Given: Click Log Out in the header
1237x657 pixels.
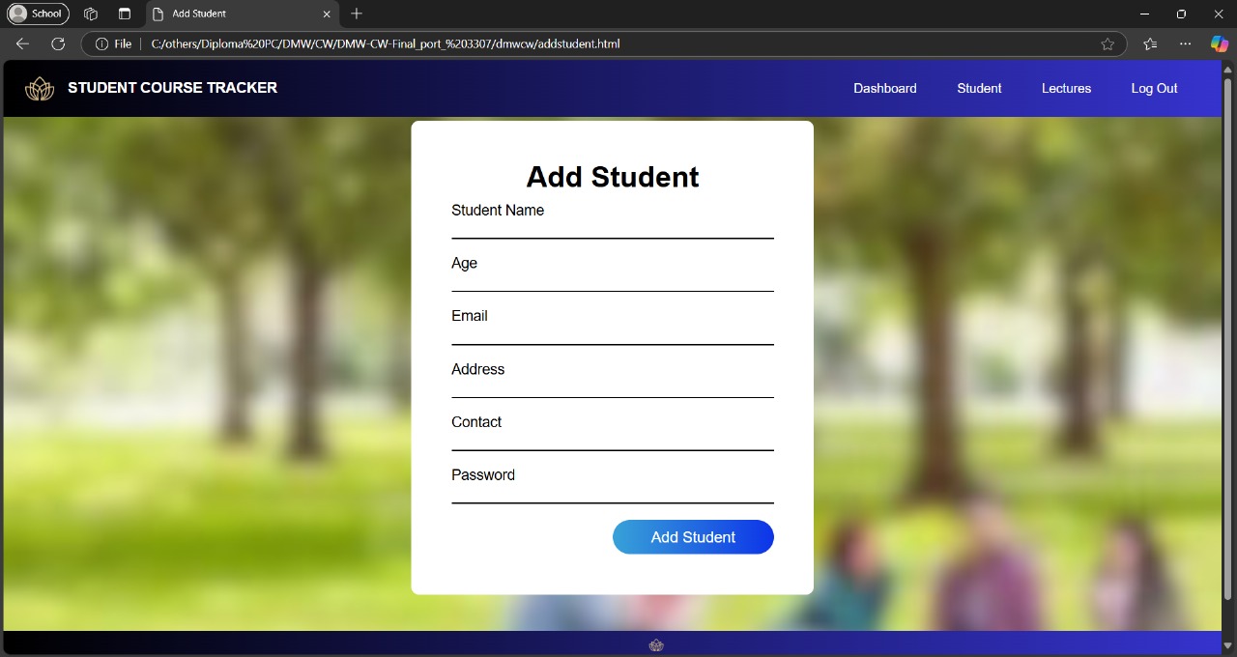Looking at the screenshot, I should (x=1154, y=89).
